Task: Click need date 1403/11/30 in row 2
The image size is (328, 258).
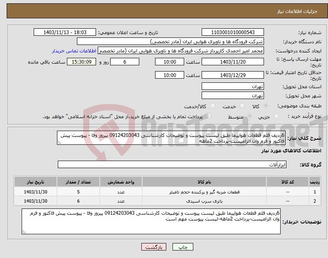Action: pyautogui.click(x=35, y=201)
